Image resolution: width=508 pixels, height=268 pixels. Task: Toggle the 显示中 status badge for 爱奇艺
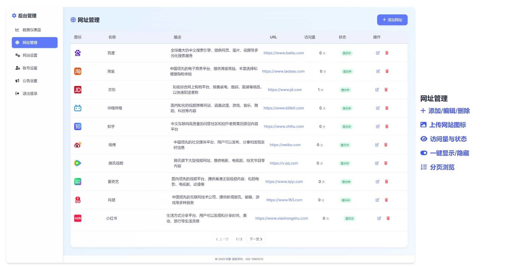pos(346,182)
